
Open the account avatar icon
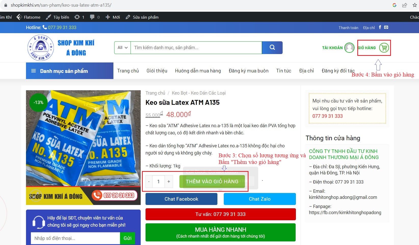[349, 48]
